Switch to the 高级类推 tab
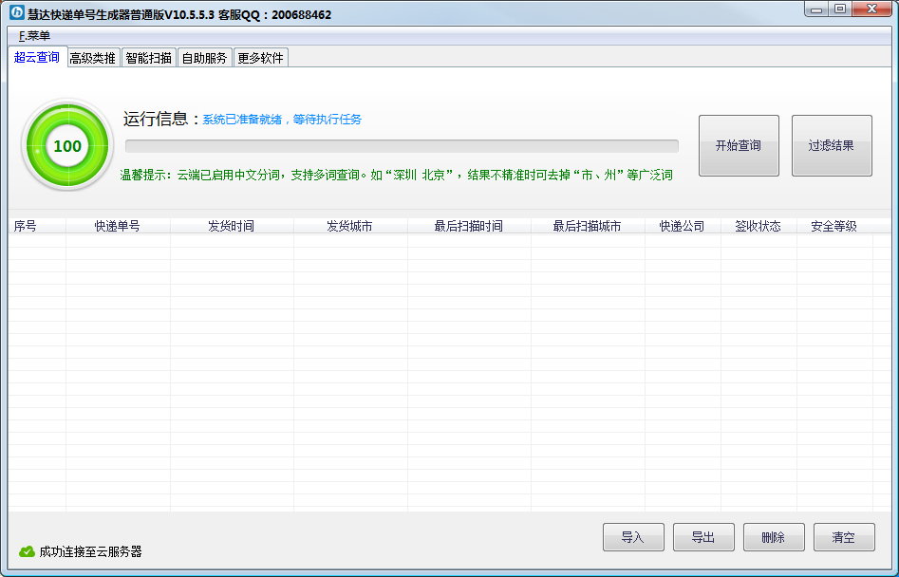This screenshot has height=577, width=899. tap(93, 58)
